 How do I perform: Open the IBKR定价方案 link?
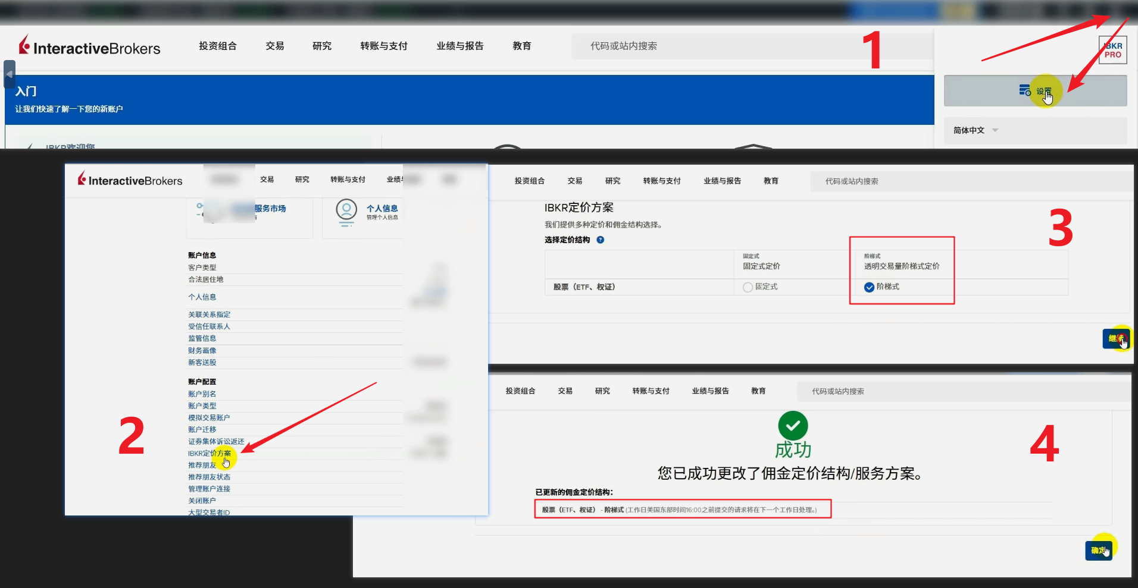[210, 453]
